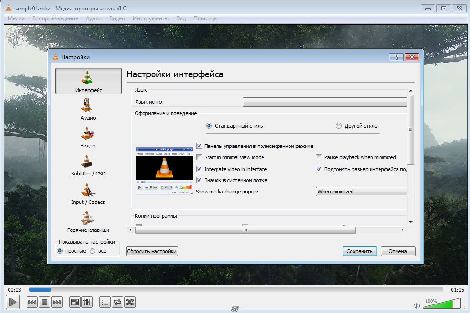
Task: Open the Горячие клавиши hotkeys section
Action: (x=88, y=221)
